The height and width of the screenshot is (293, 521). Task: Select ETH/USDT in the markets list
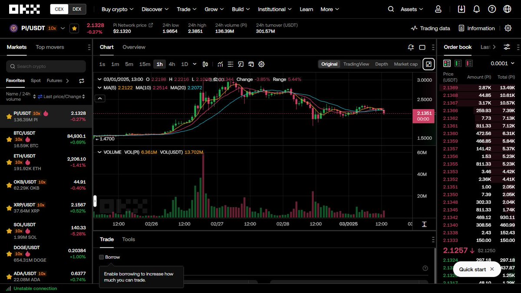pyautogui.click(x=46, y=162)
